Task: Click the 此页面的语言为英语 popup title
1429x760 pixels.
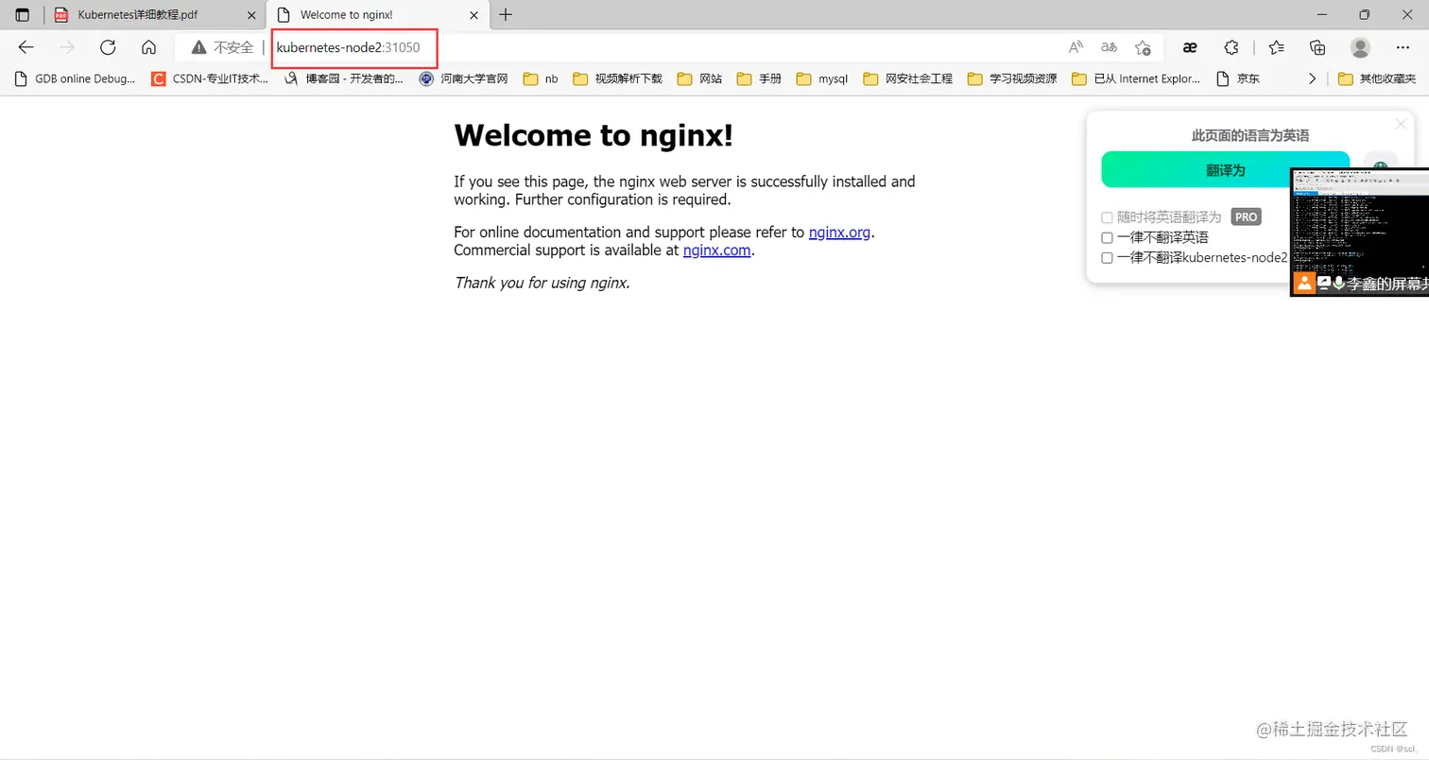Action: (x=1249, y=136)
